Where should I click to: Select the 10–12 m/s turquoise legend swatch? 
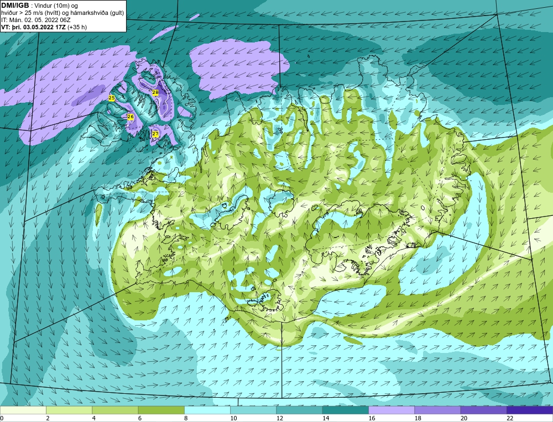pos(253,410)
